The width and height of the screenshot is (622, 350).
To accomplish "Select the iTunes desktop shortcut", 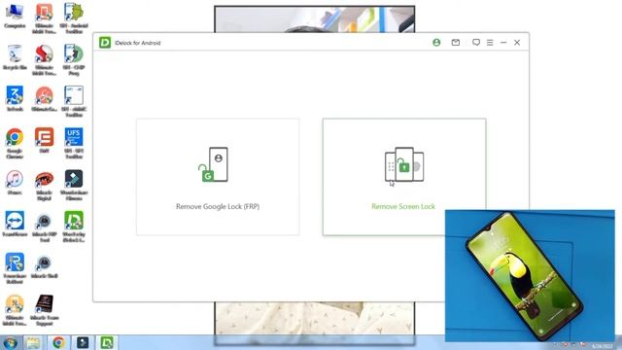I will tap(15, 183).
